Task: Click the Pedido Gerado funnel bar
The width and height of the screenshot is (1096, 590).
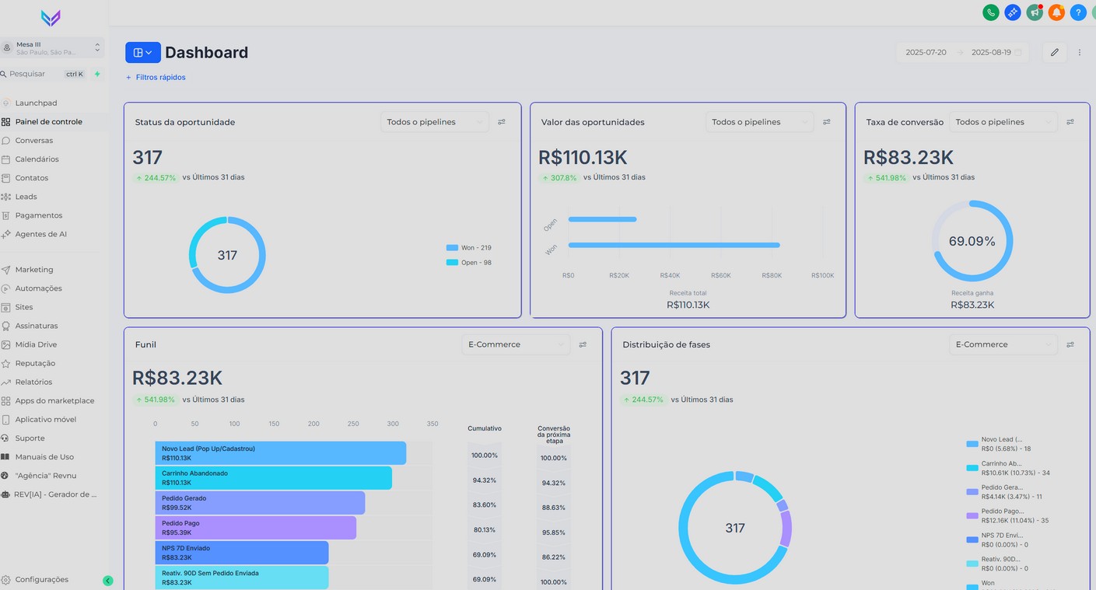Action: pos(260,503)
